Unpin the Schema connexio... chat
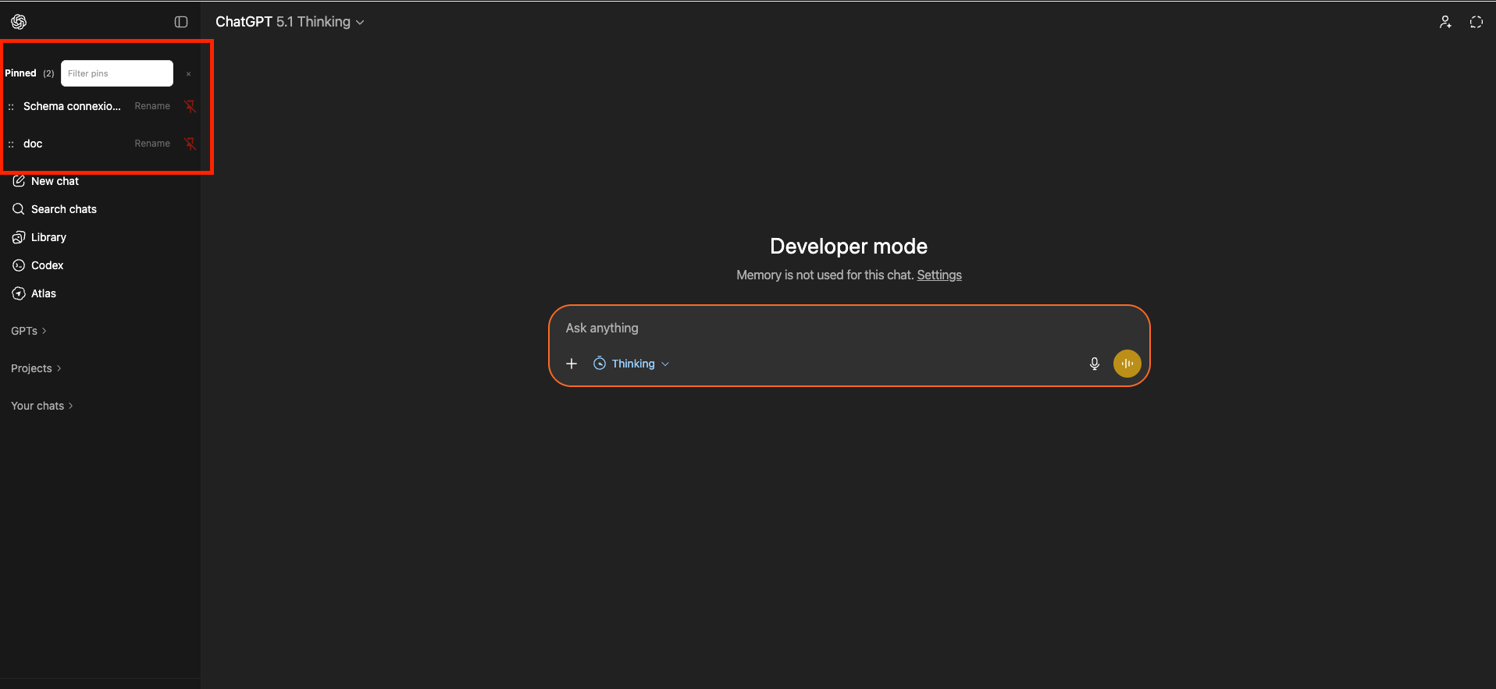Screen dimensions: 1496x689 click(x=190, y=106)
